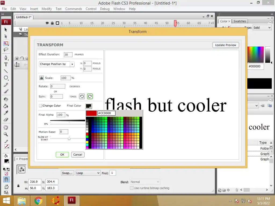
Task: Open the Library panel options menu
Action: coord(271,100)
